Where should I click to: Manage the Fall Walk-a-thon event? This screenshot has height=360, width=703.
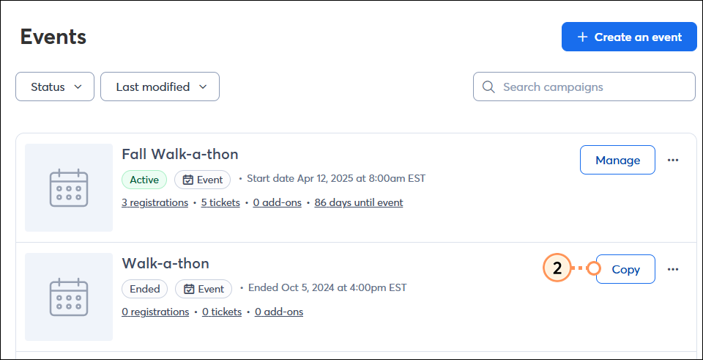coord(617,160)
